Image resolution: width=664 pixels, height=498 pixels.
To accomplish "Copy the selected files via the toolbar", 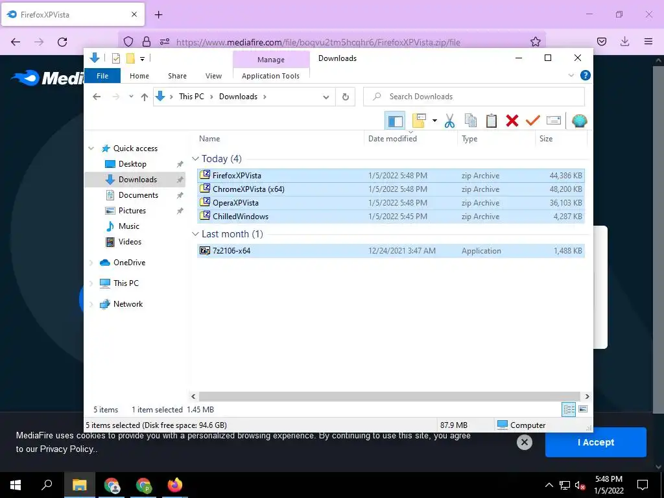I will (471, 121).
